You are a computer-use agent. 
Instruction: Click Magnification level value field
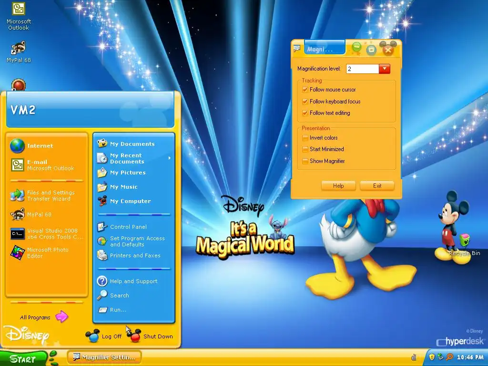(x=362, y=69)
